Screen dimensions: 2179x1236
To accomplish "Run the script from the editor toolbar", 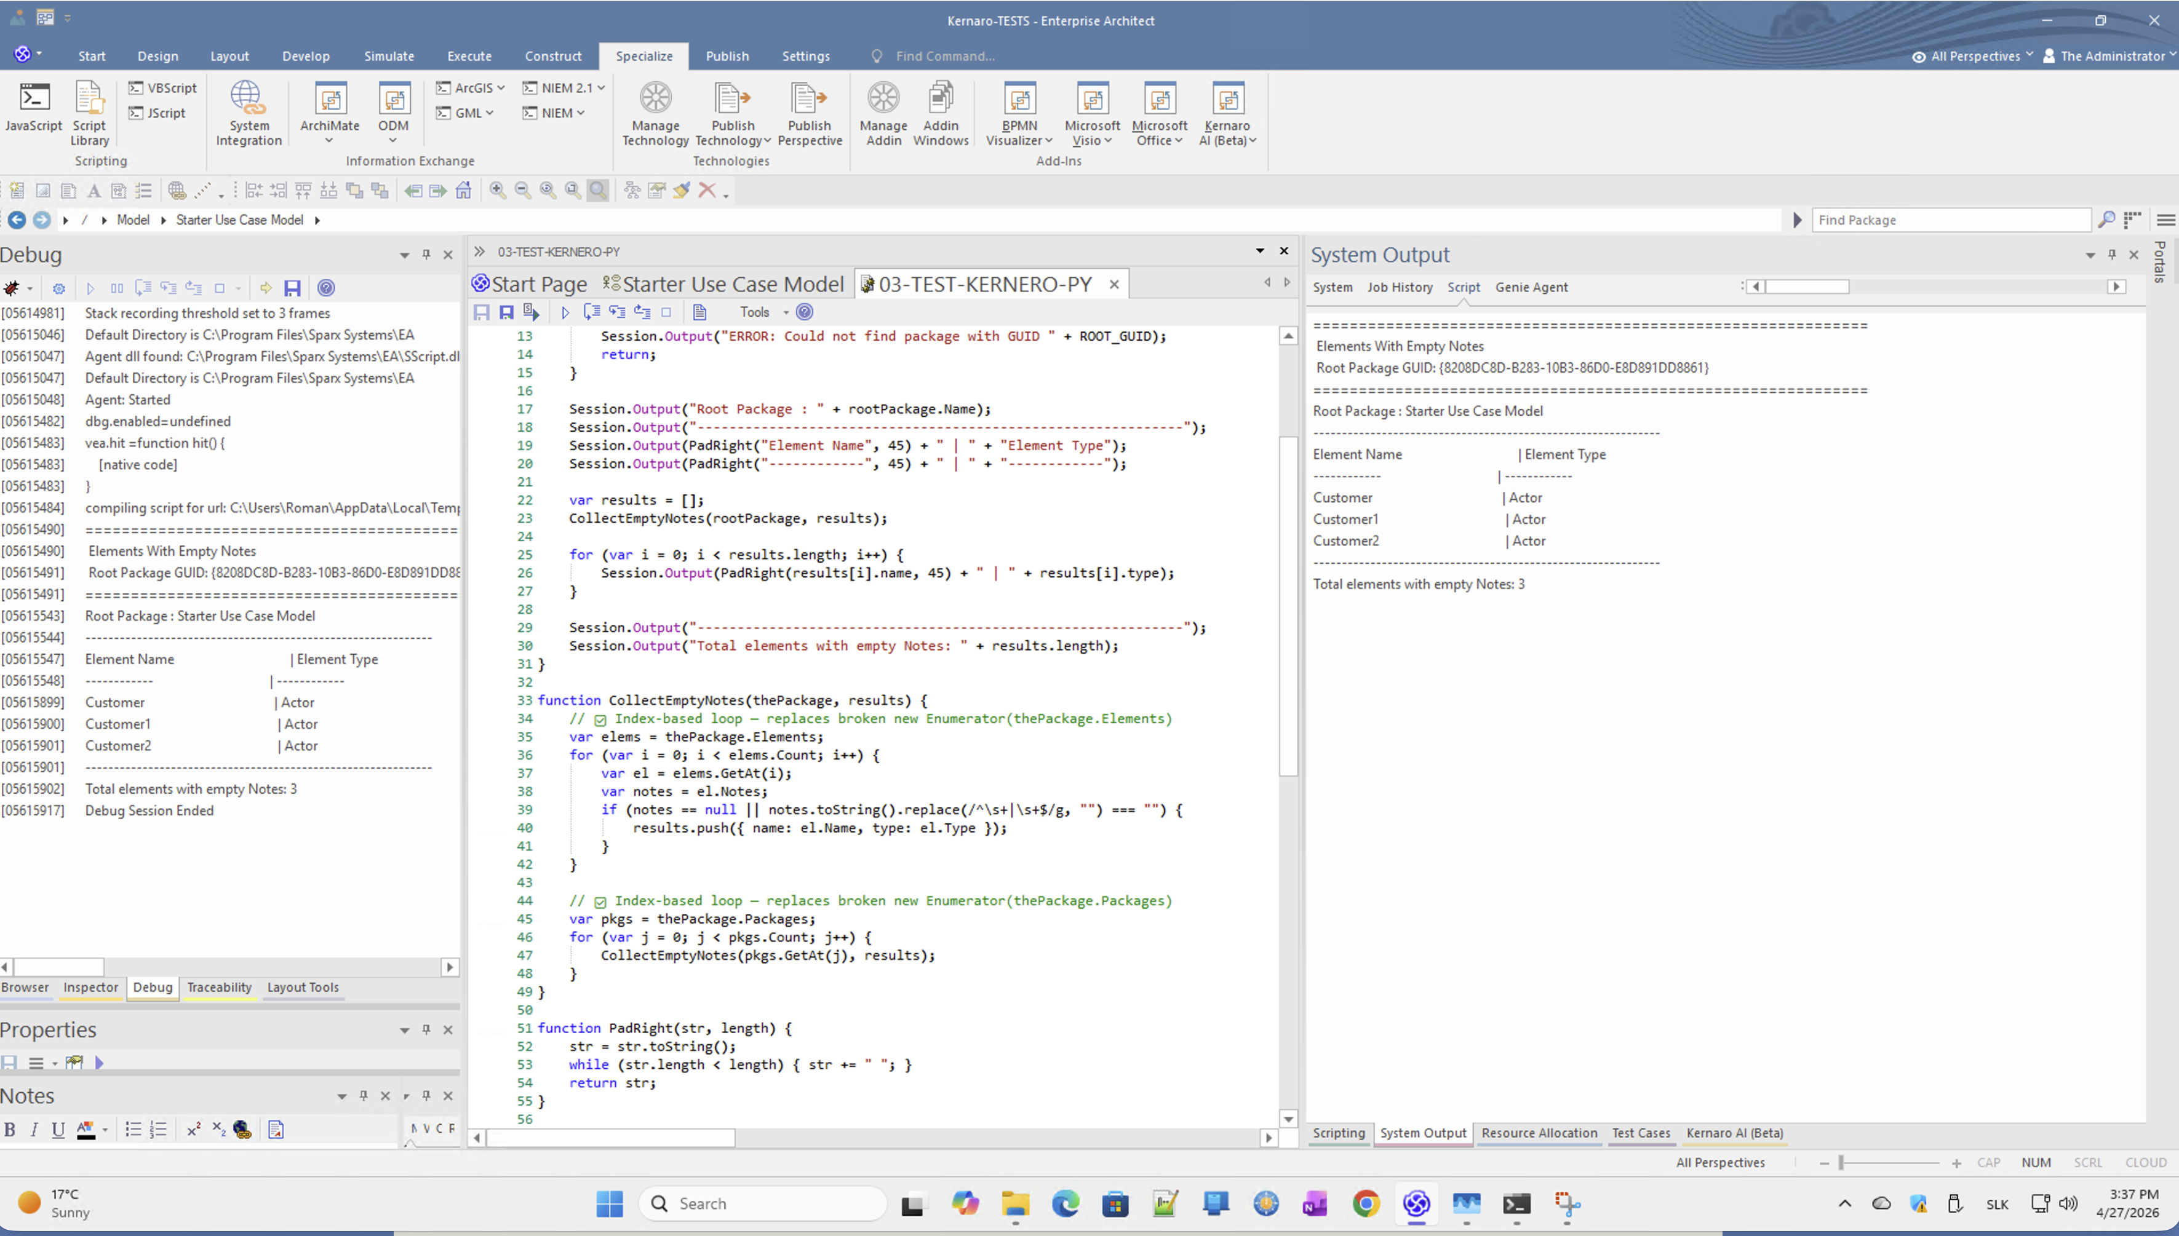I will pyautogui.click(x=565, y=312).
